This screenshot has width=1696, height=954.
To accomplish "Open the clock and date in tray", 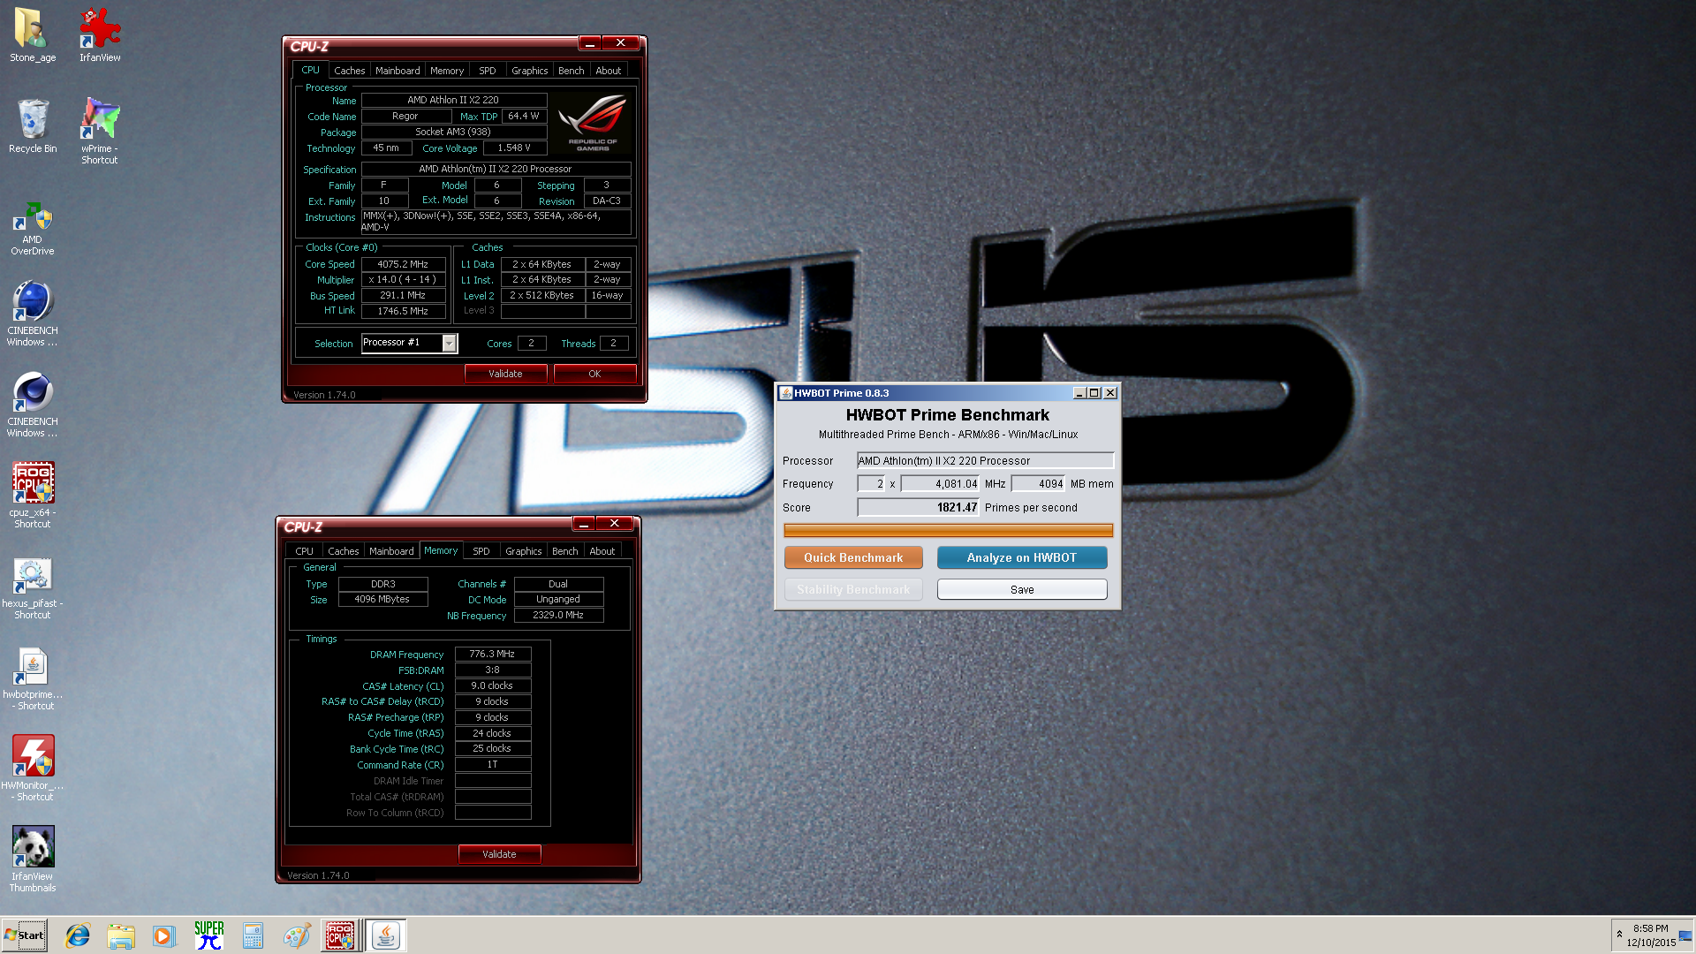I will click(x=1651, y=935).
